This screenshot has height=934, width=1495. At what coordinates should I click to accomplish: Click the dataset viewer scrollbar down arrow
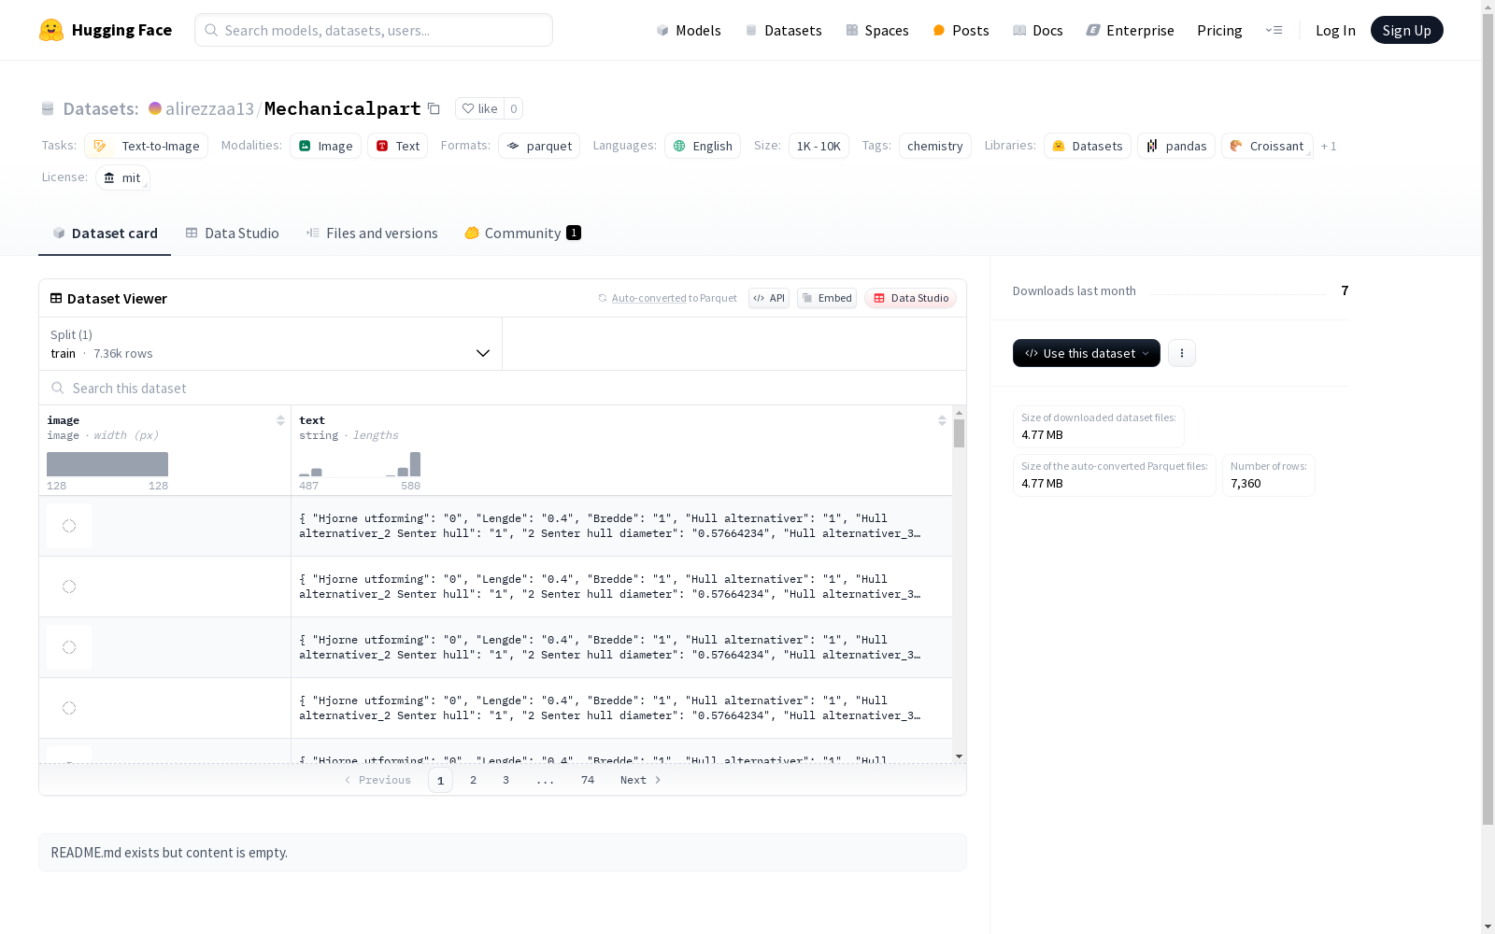(959, 757)
